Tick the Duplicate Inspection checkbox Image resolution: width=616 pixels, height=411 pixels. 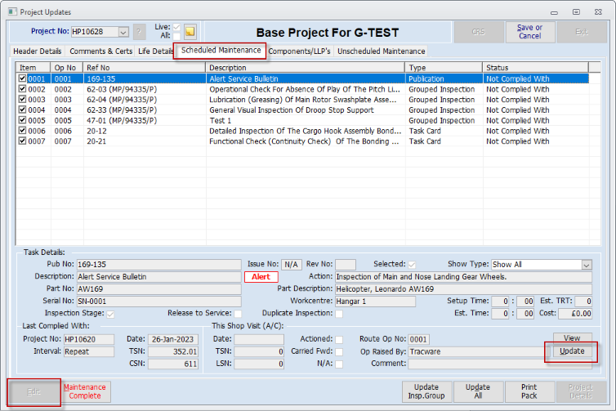coord(339,314)
